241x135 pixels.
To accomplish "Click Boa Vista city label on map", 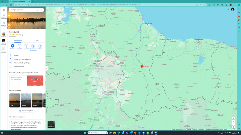I will click(104, 92).
